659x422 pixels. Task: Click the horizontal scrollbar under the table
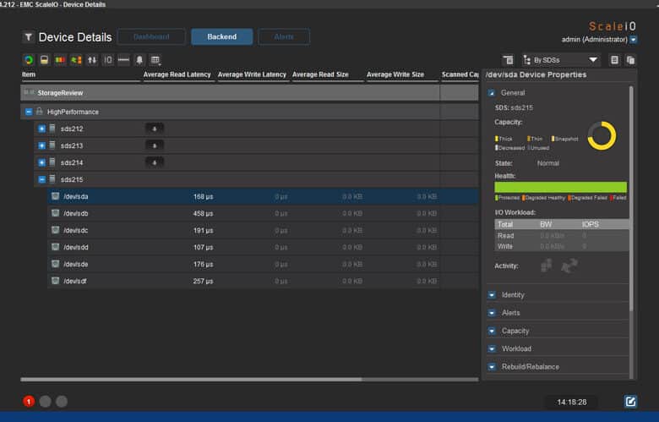click(191, 380)
